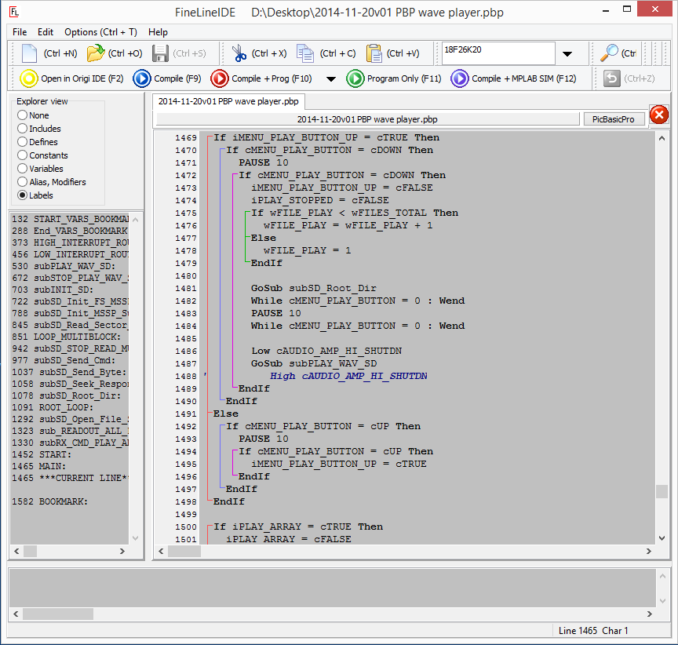This screenshot has height=645, width=678.
Task: Click the Open folder icon (Ctrl+O)
Action: [x=96, y=53]
